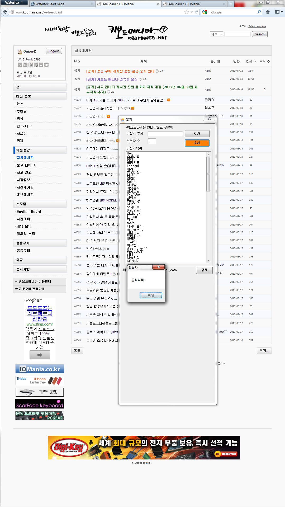Open the notice about 공동 구매 게시판
285x507 pixels.
coord(120,71)
